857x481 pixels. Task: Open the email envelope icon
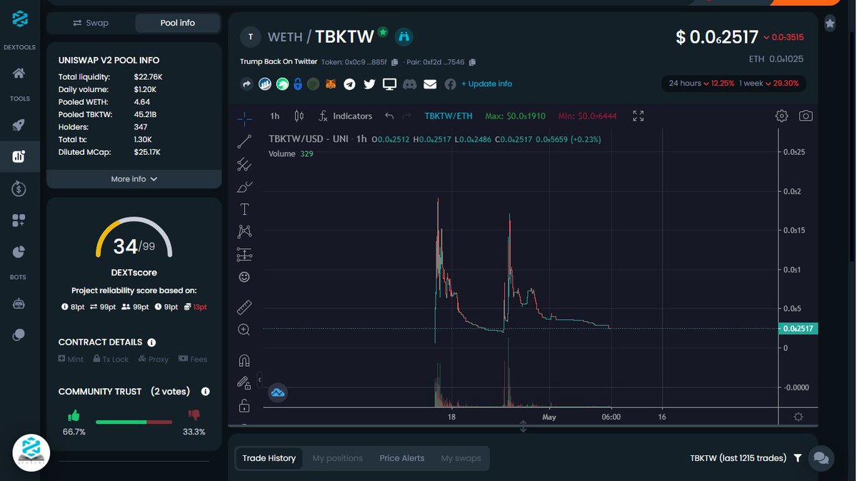click(x=429, y=84)
